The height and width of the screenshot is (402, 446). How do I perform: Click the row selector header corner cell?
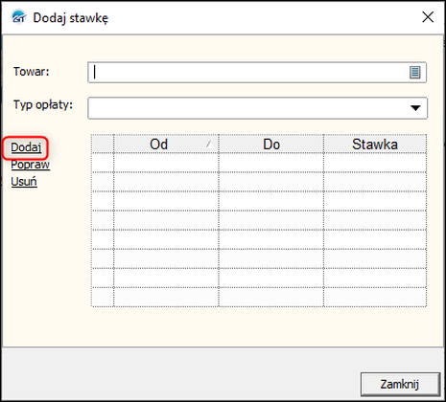click(103, 144)
